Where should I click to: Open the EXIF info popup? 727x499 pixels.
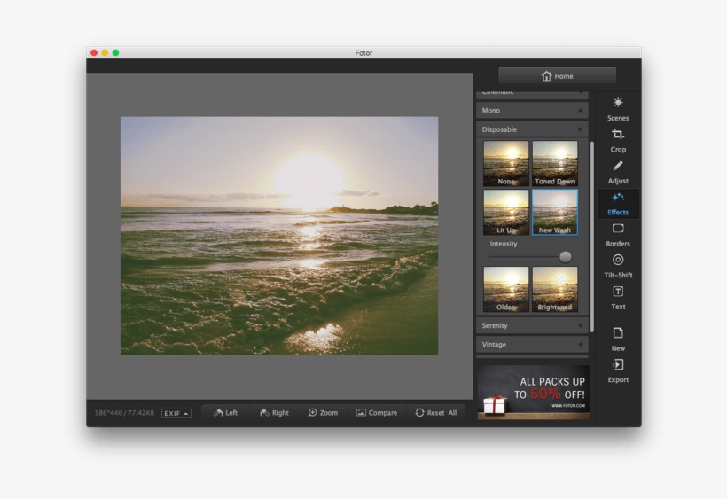(x=176, y=413)
